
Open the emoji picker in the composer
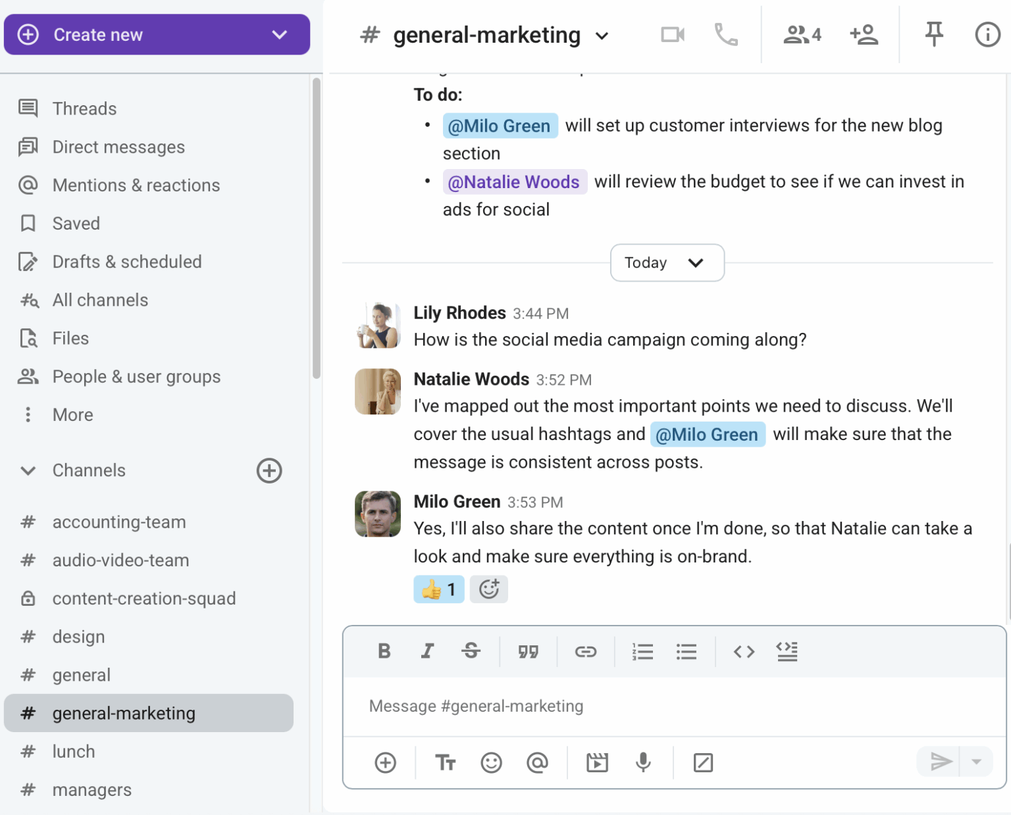point(491,762)
